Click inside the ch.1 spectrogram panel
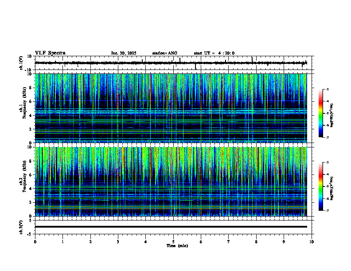The width and height of the screenshot is (351, 271). [171, 108]
